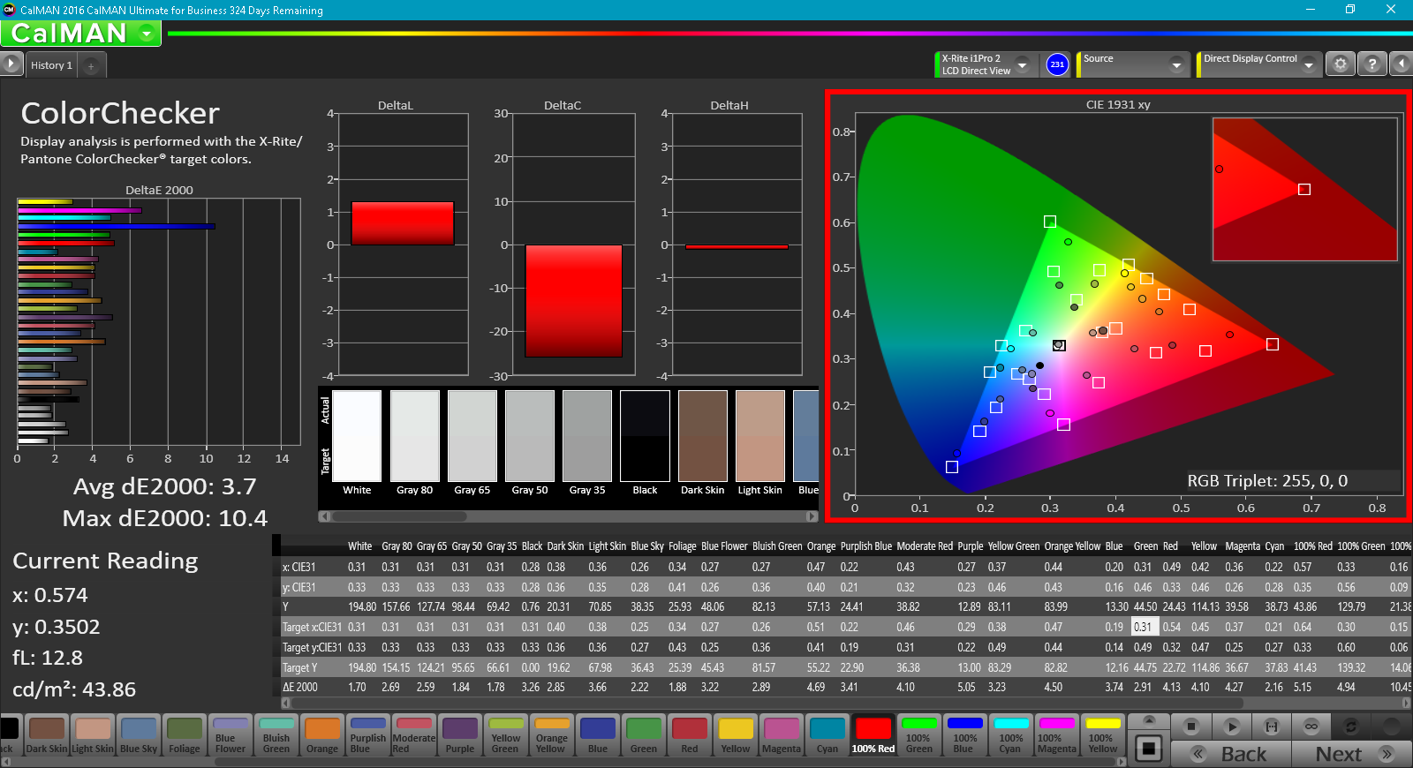Screen dimensions: 1413x768
Task: Add a new history tab
Action: coord(91,66)
